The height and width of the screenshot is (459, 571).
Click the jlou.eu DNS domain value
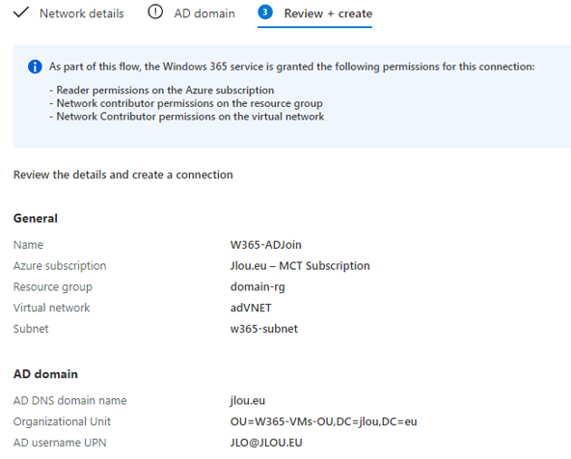click(x=248, y=400)
